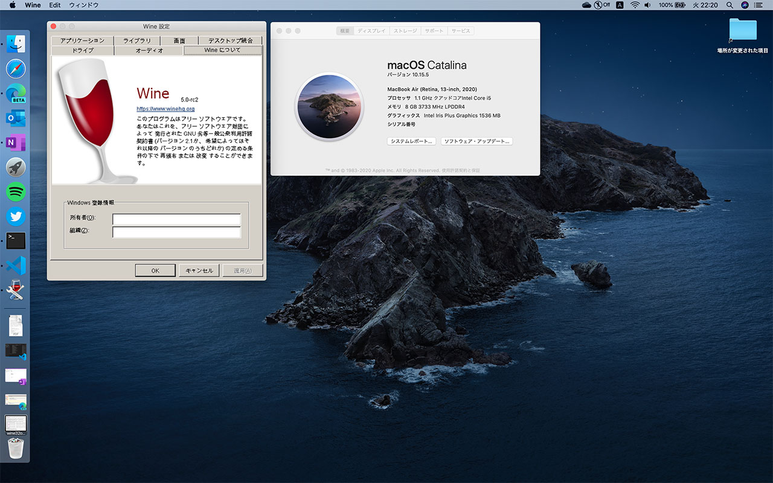Open Launchpad rocket icon in the Dock
The height and width of the screenshot is (483, 773).
point(16,167)
